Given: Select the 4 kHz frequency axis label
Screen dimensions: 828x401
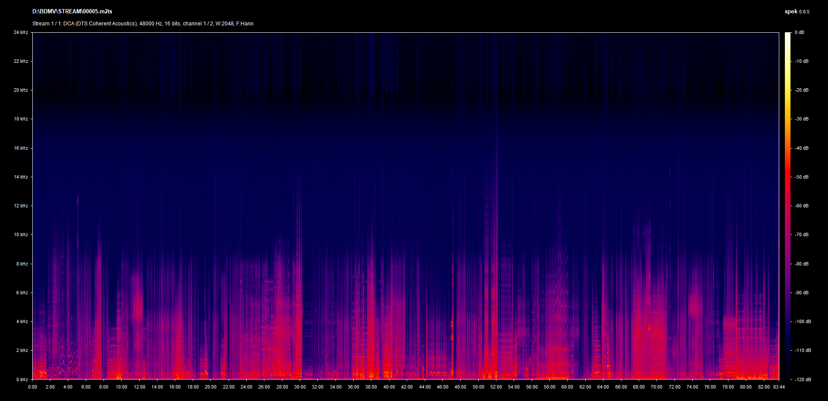Looking at the screenshot, I should tap(22, 321).
